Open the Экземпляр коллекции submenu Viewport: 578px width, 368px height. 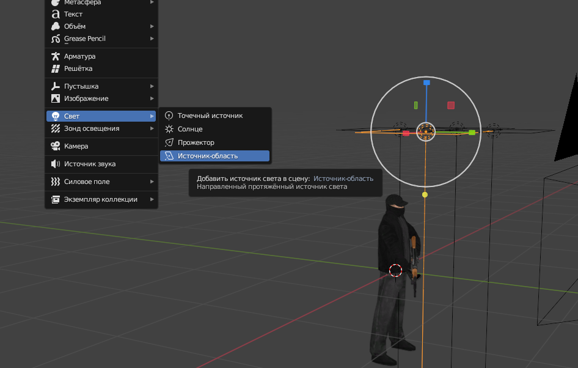(101, 199)
